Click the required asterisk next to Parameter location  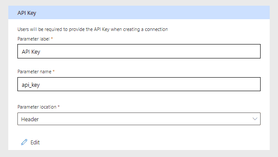click(x=59, y=106)
